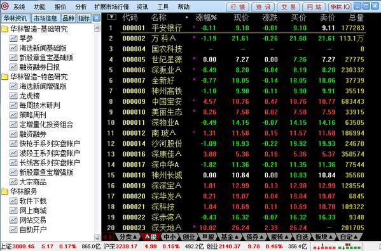
Task: Open the 自定 bottom tab dropdown
Action: (x=349, y=236)
